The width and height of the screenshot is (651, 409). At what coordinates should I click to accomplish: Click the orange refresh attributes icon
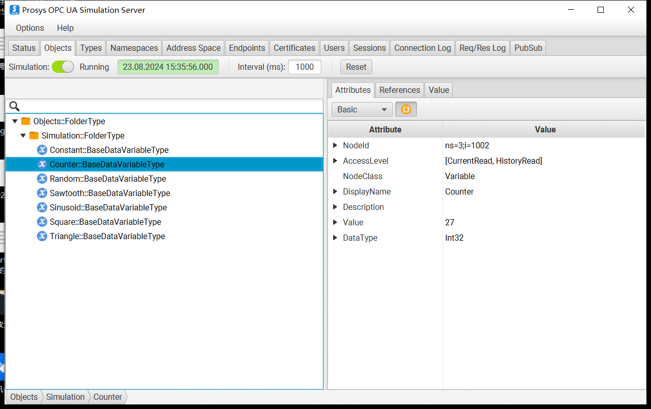(x=406, y=109)
